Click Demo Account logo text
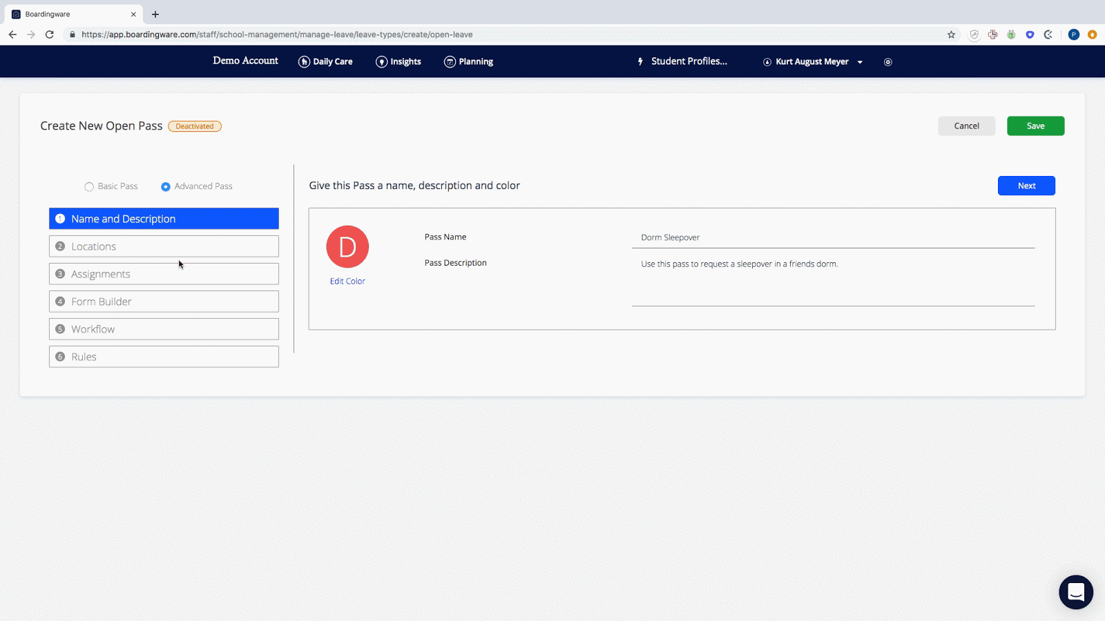The height and width of the screenshot is (621, 1105). click(x=245, y=61)
